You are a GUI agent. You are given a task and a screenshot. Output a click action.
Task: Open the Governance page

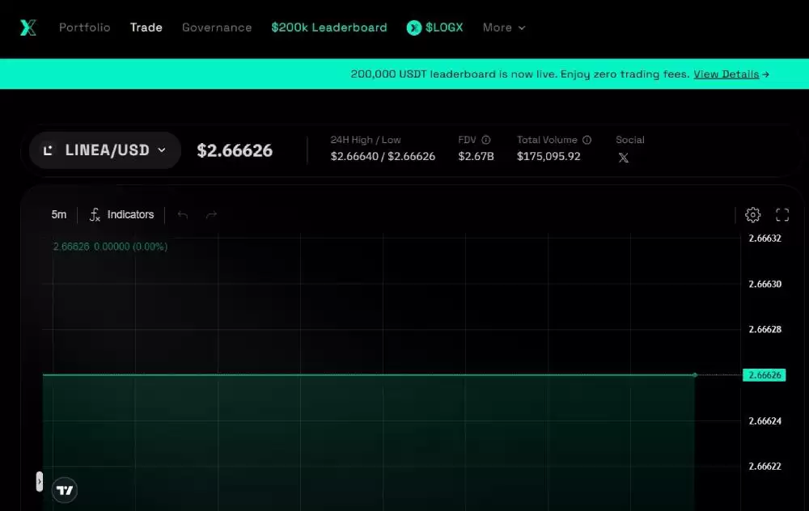point(217,27)
